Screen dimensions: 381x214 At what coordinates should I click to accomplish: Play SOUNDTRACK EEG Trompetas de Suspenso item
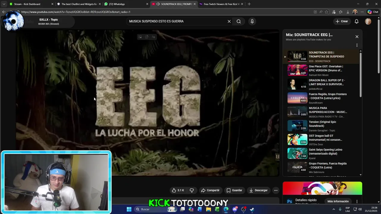(x=321, y=56)
